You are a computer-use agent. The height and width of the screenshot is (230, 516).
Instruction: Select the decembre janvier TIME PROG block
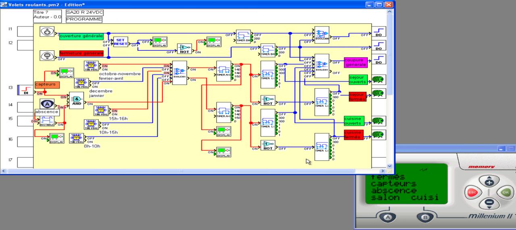[81, 83]
